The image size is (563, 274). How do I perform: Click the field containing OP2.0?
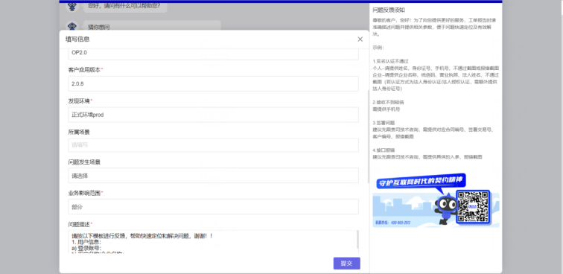tap(213, 54)
